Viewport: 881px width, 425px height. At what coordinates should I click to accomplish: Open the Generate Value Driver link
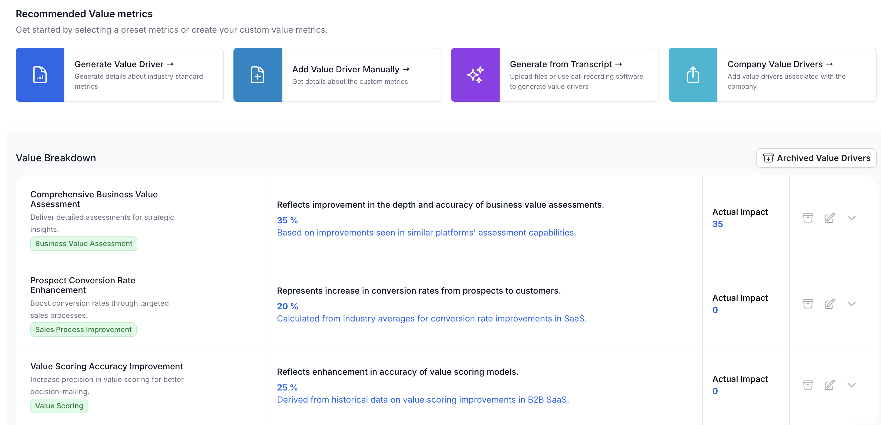(x=124, y=64)
